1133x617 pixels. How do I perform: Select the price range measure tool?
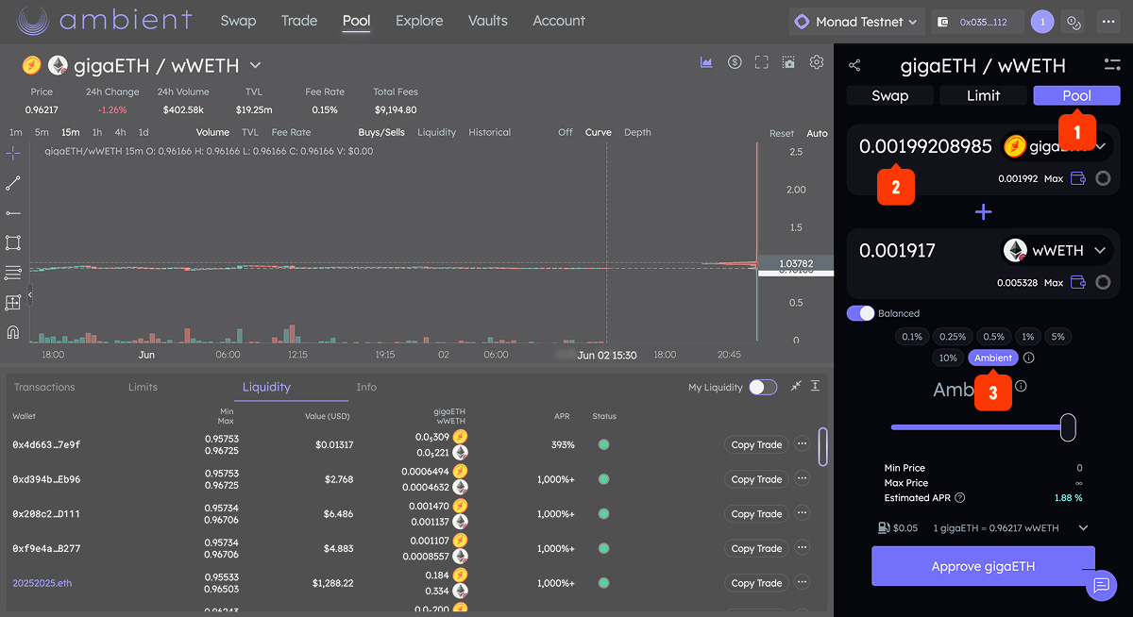point(13,303)
